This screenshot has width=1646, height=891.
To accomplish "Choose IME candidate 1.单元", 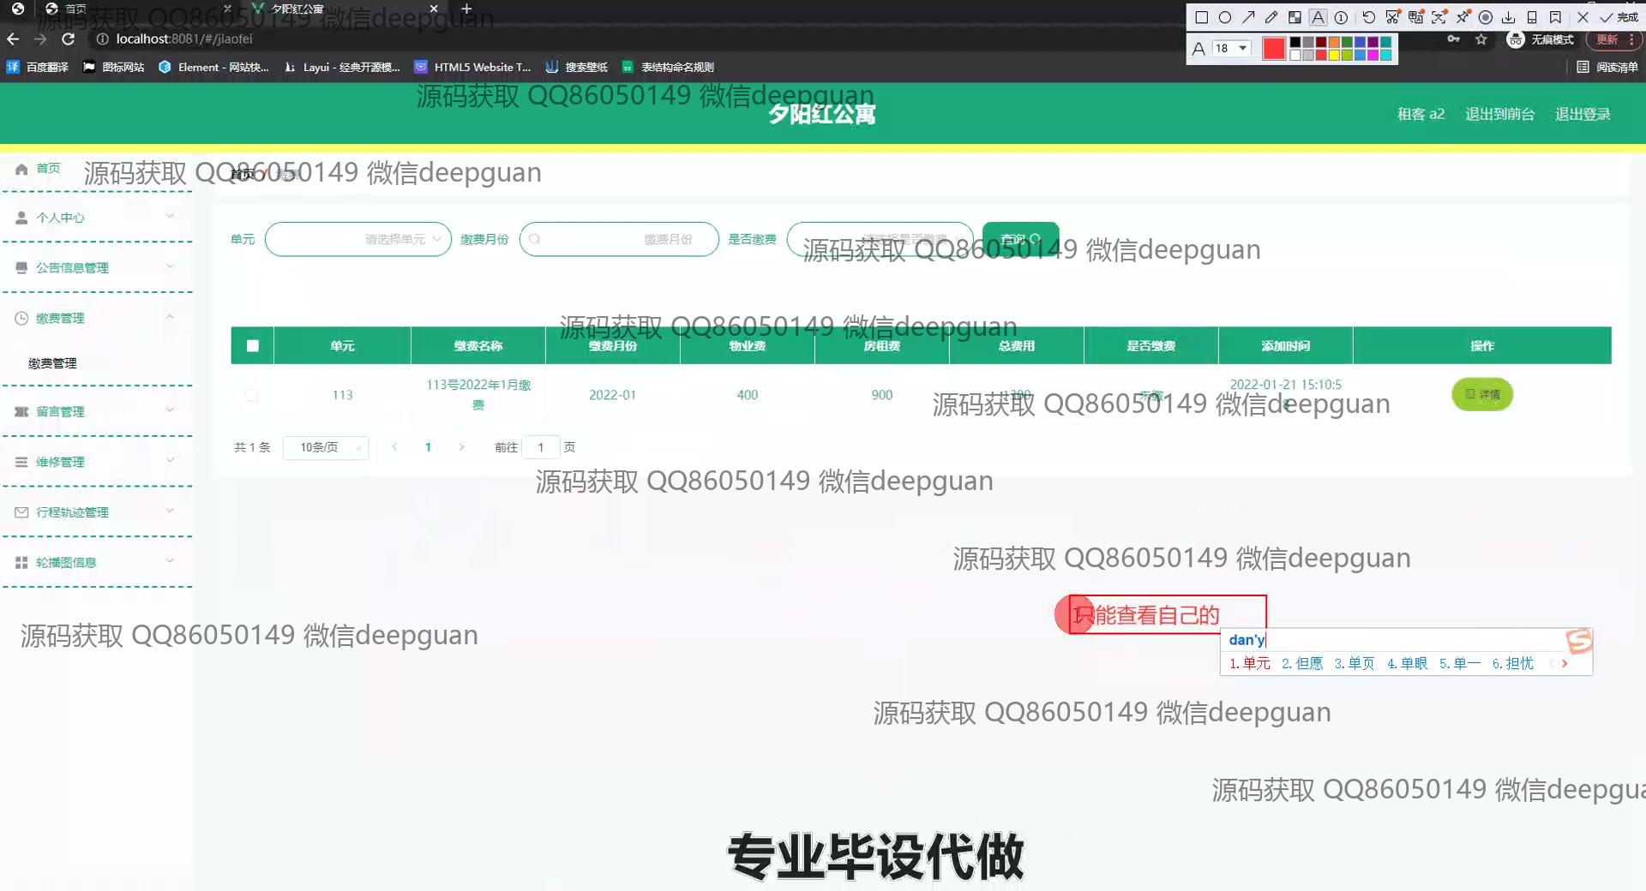I will 1250,663.
